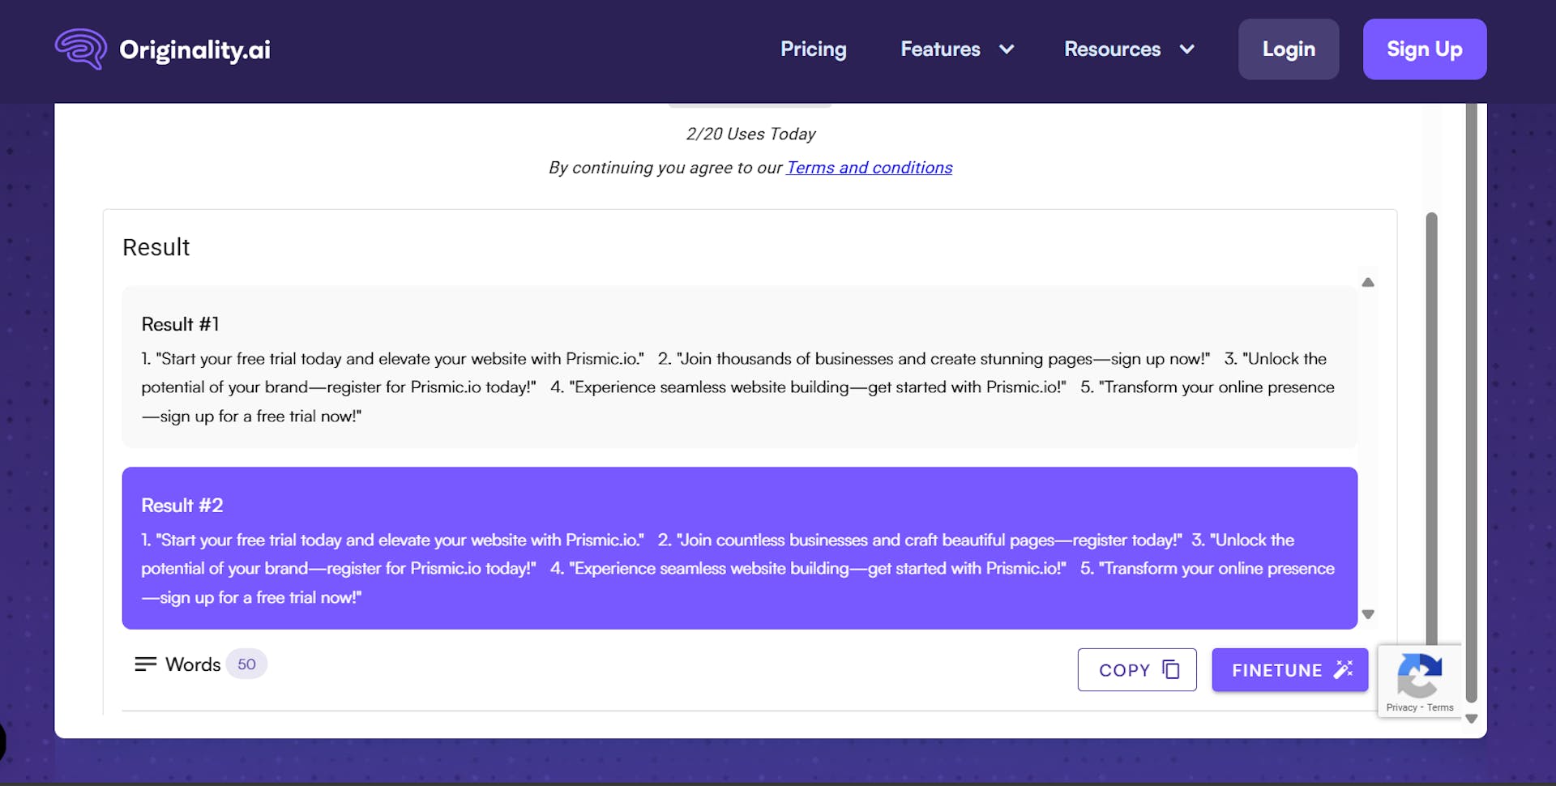Select the filter icon beside Words
Screen dimensions: 1556x786
(145, 664)
